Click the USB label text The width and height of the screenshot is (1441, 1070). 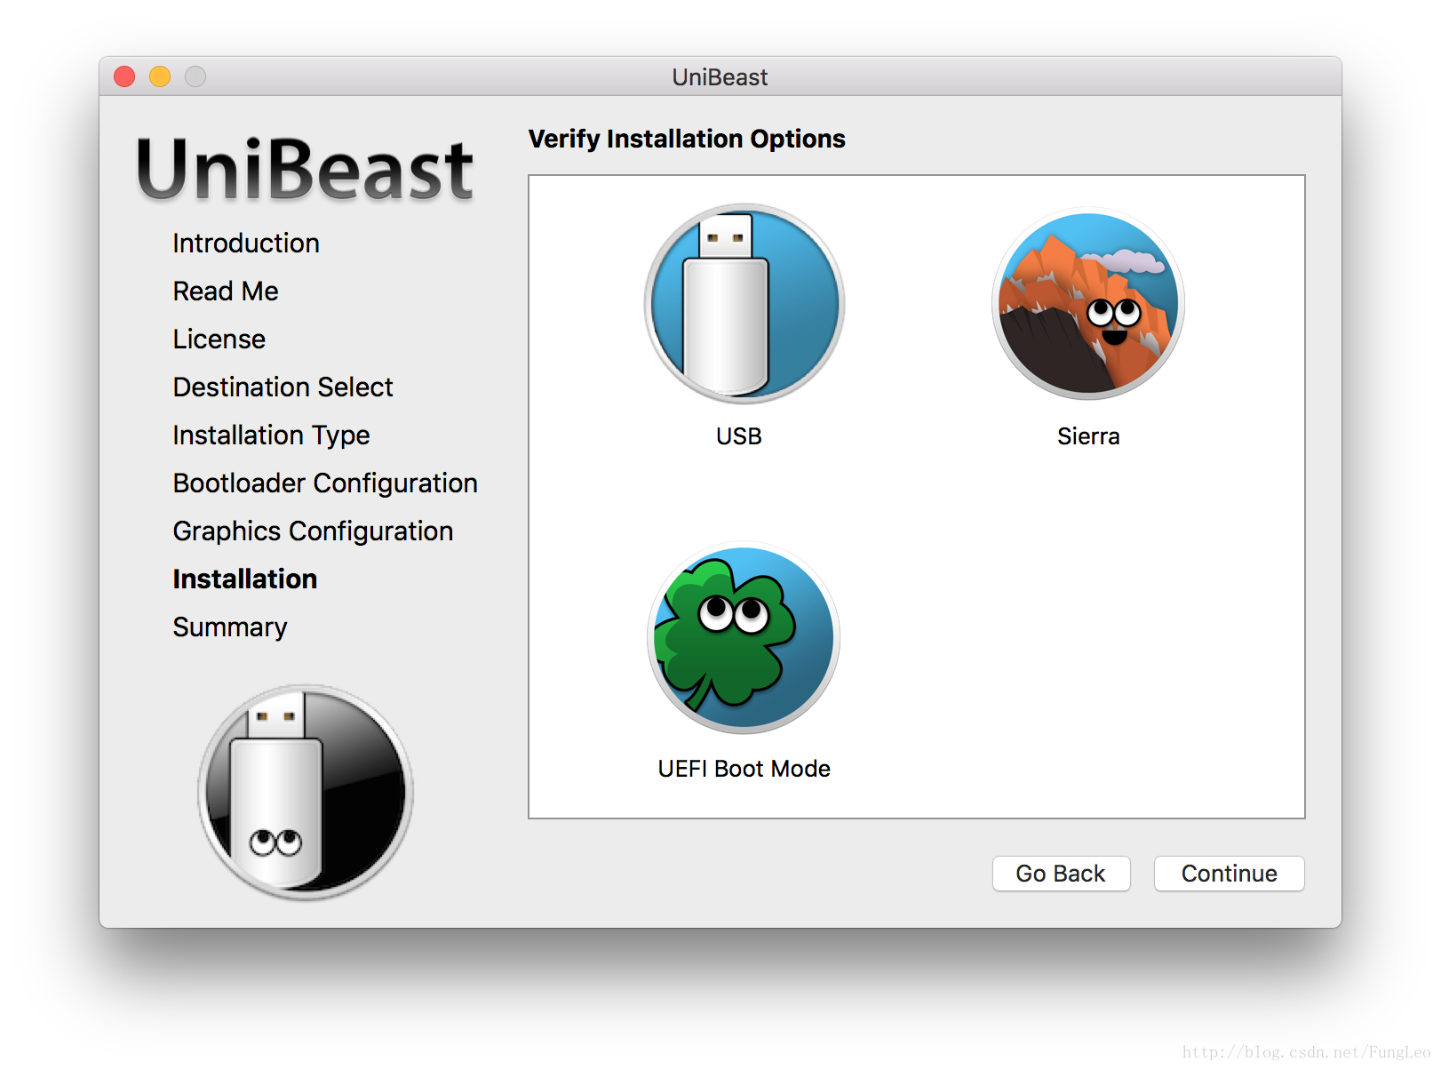pos(739,436)
